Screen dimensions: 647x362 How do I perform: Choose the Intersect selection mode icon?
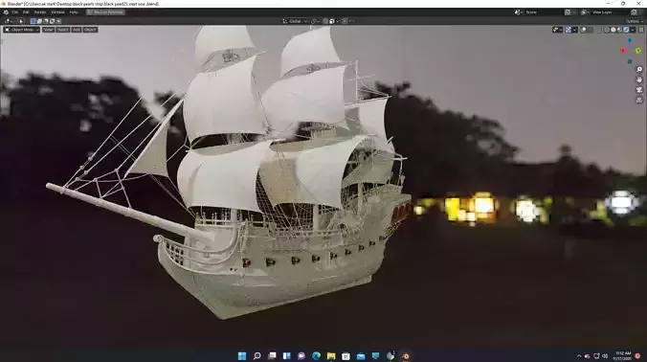point(58,21)
